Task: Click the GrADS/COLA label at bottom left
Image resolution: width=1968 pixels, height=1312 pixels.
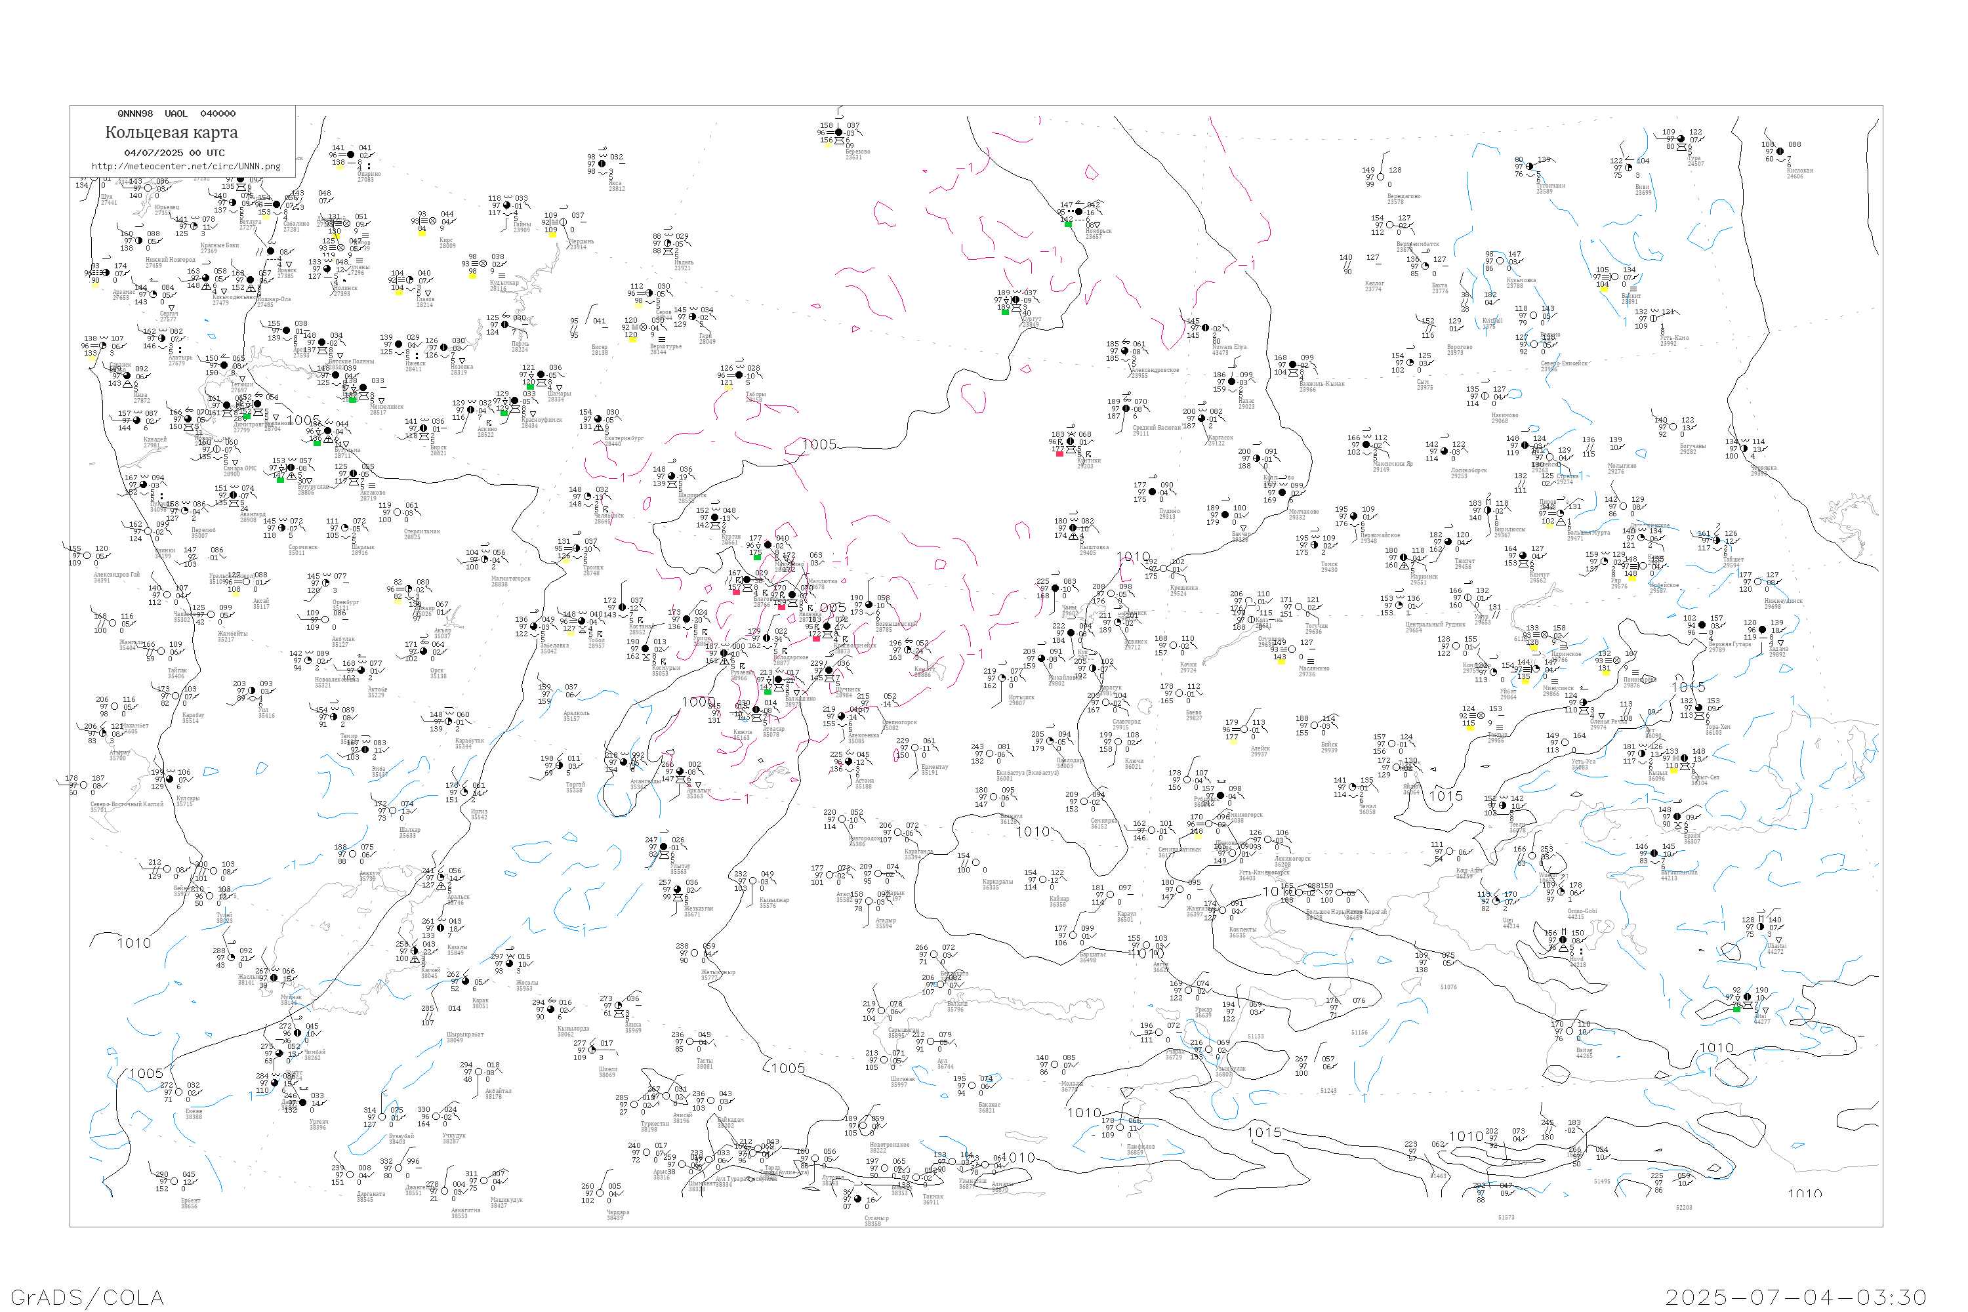Action: [x=87, y=1297]
